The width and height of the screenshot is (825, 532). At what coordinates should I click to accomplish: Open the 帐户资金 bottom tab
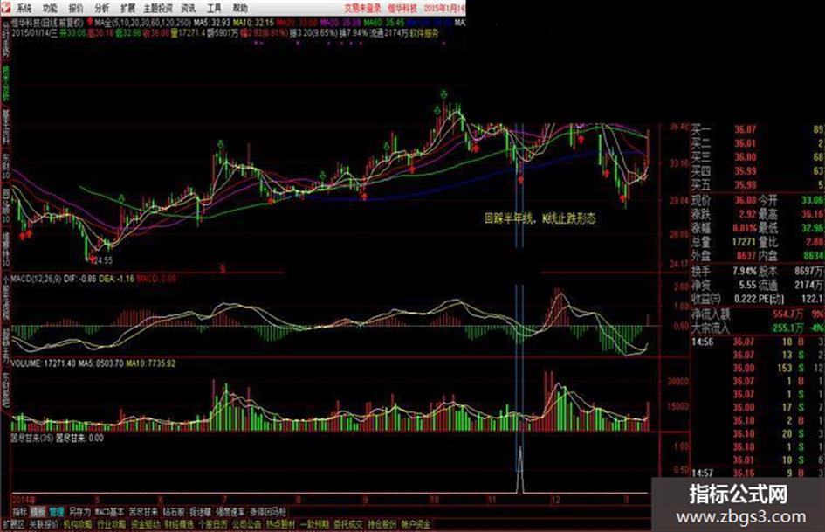click(416, 524)
